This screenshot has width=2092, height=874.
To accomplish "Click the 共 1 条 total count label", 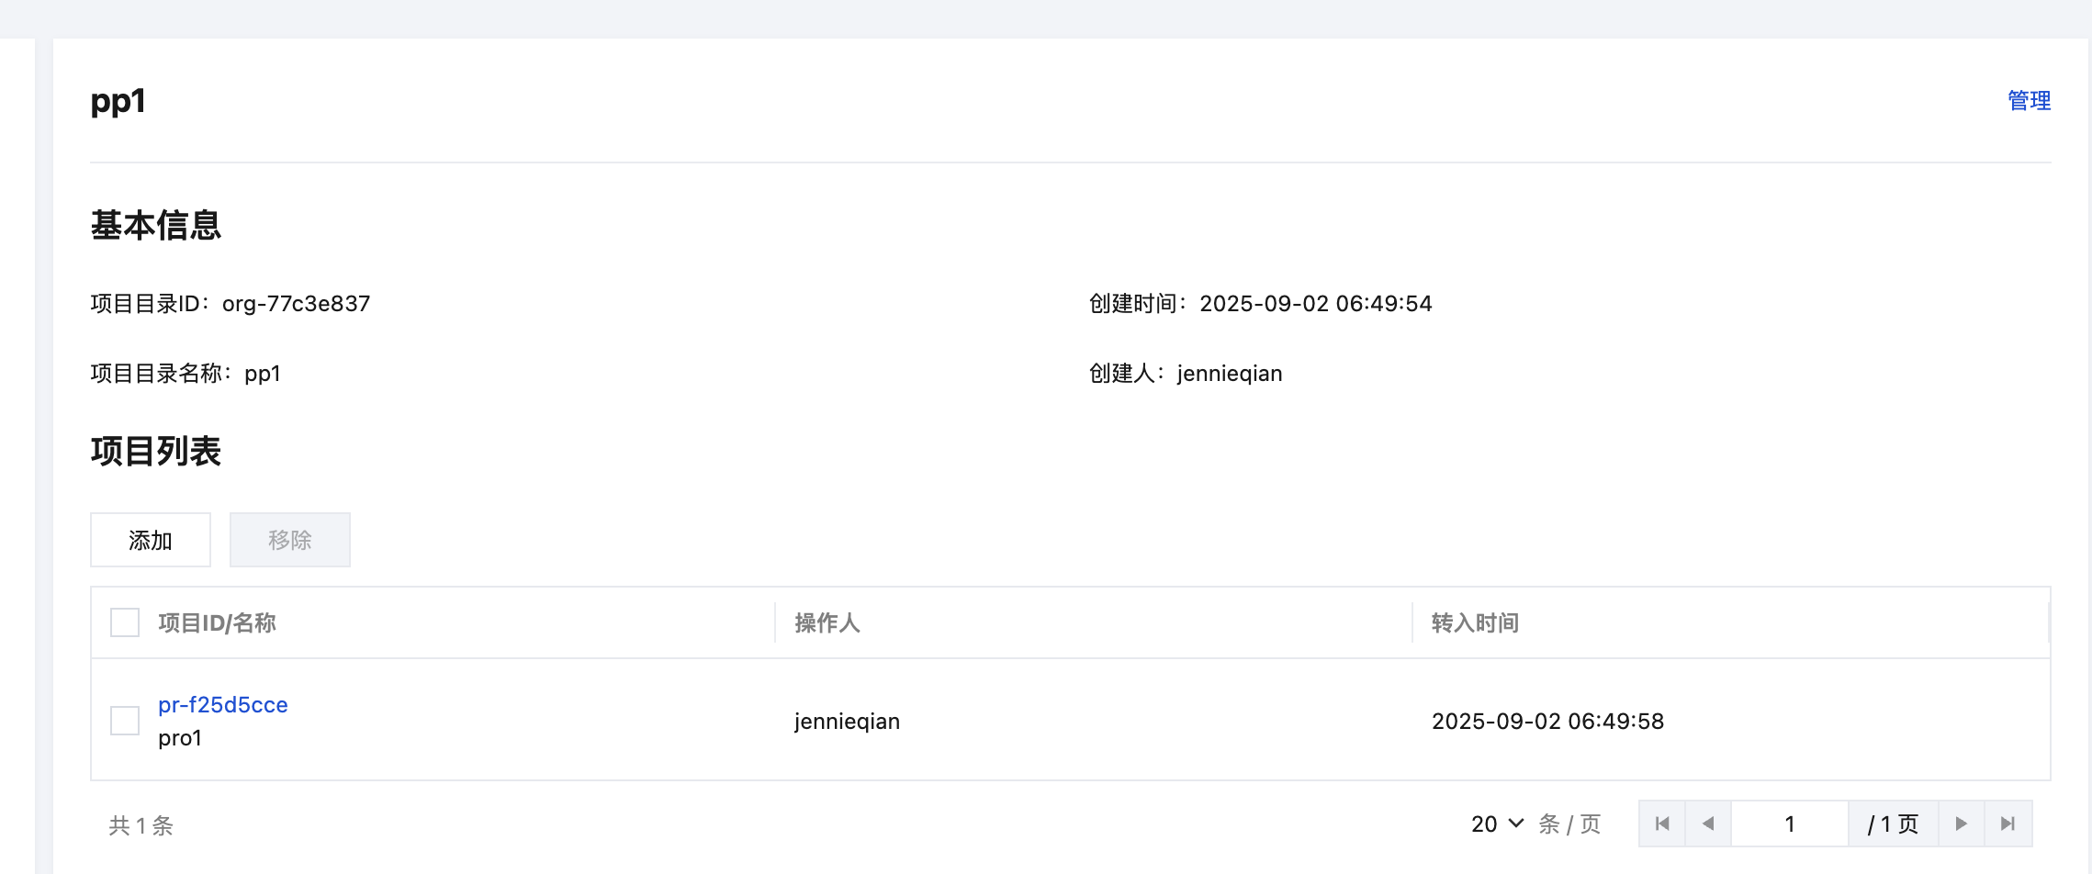I will tap(141, 825).
